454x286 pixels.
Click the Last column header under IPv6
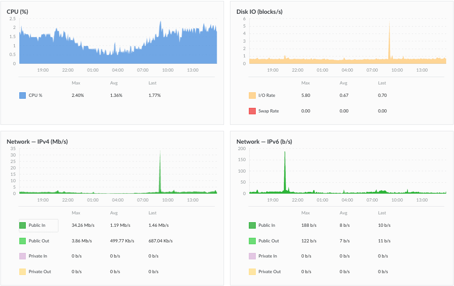pos(382,213)
